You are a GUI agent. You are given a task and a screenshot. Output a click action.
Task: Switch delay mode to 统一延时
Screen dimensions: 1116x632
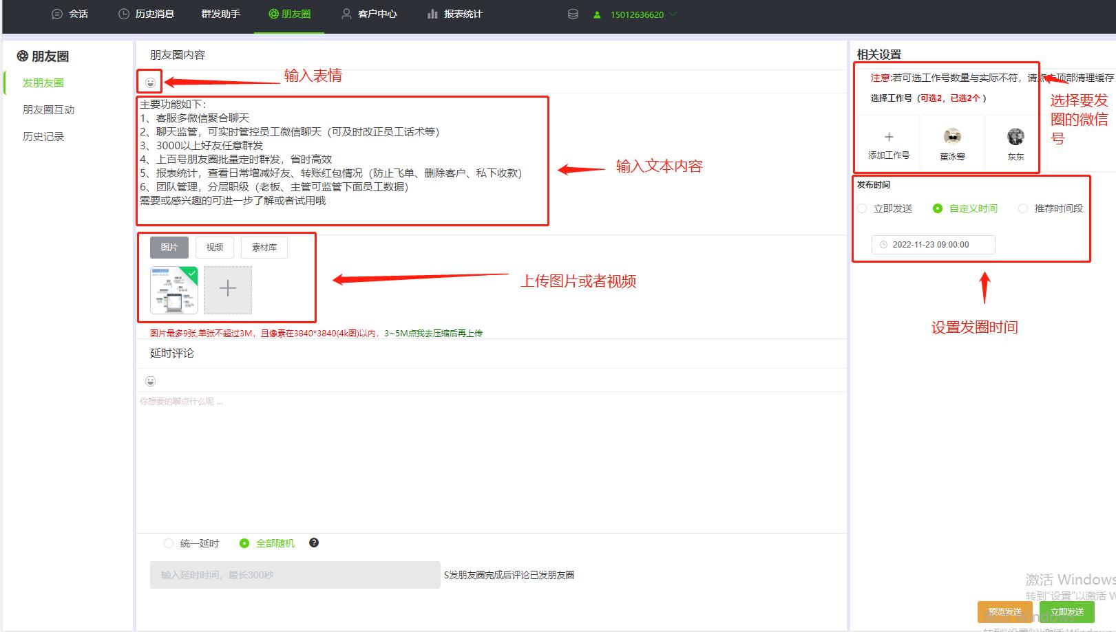click(x=169, y=543)
